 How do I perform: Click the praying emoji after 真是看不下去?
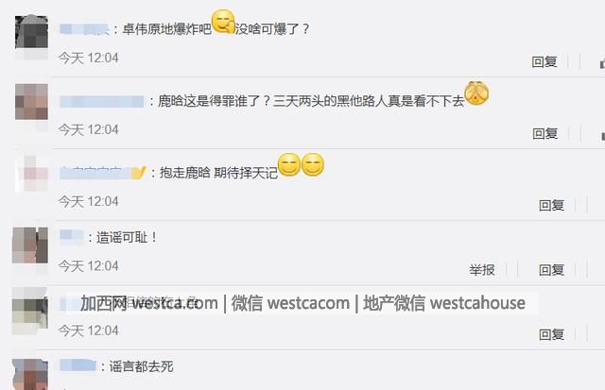(x=476, y=93)
